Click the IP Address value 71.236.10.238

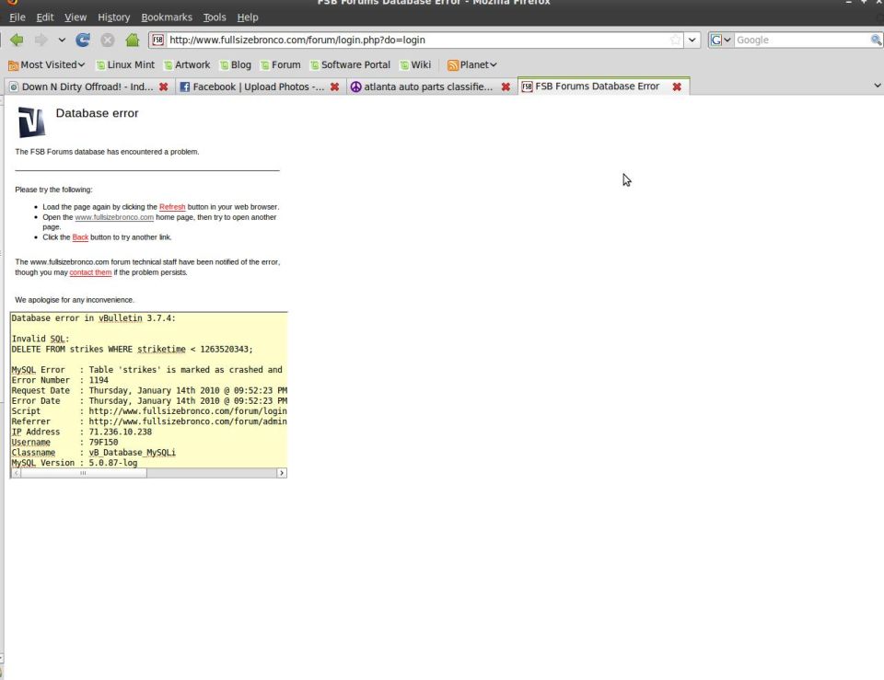[x=120, y=432]
